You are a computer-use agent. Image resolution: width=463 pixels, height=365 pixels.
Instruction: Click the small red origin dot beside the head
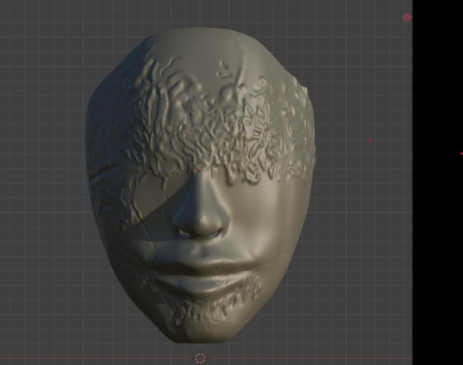click(370, 141)
